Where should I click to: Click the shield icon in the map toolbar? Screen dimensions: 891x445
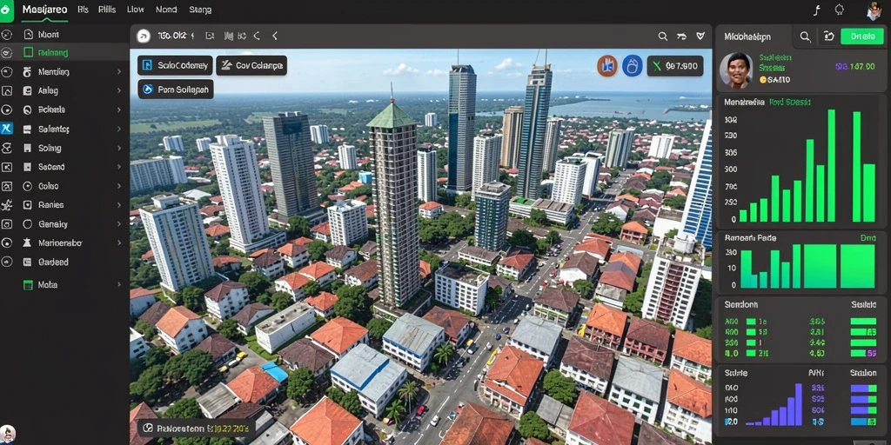tap(700, 37)
